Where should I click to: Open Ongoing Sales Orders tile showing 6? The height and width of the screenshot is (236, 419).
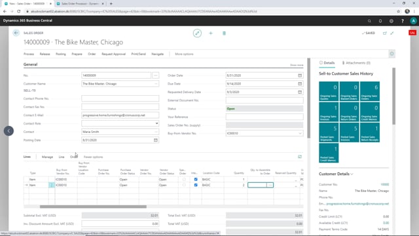(x=370, y=91)
